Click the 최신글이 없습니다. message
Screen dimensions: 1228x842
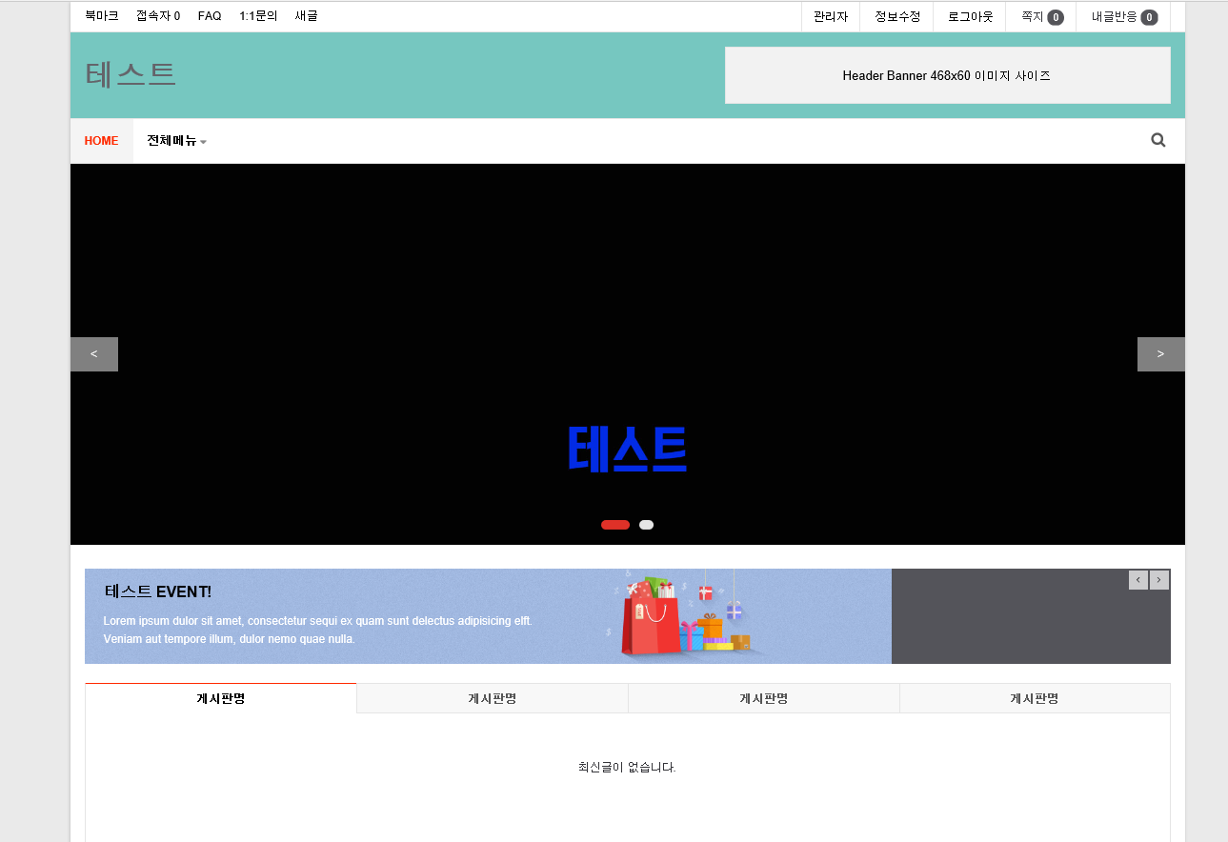(627, 767)
